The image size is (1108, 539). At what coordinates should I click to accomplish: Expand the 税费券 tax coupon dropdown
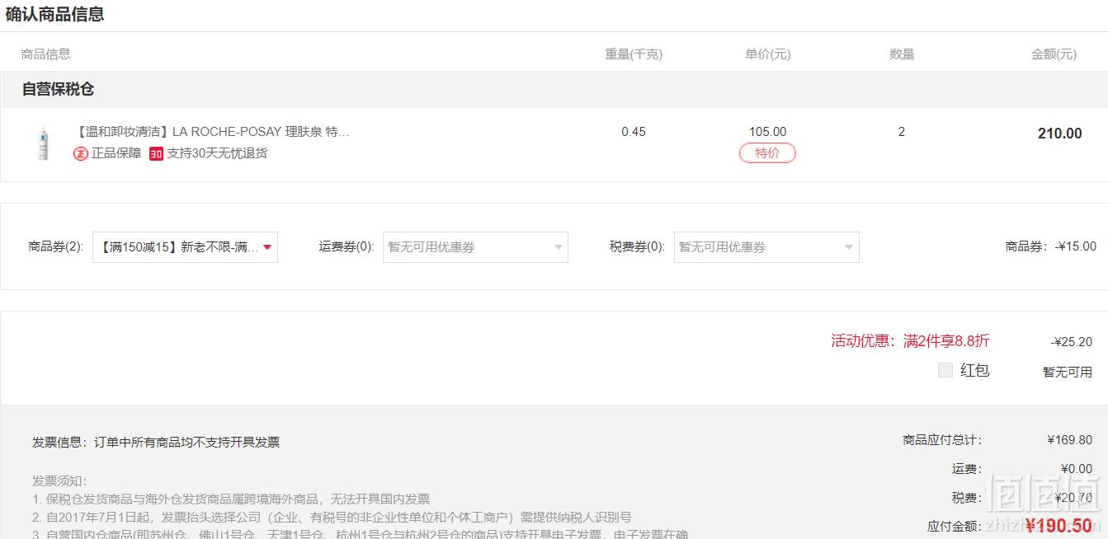[766, 247]
